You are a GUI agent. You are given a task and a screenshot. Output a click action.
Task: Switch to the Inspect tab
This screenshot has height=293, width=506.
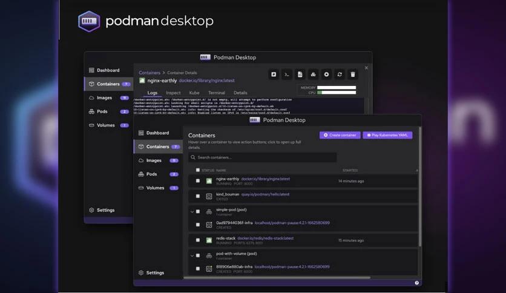click(x=173, y=93)
